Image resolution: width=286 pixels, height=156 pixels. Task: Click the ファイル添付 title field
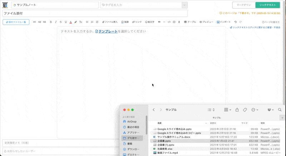[95, 14]
